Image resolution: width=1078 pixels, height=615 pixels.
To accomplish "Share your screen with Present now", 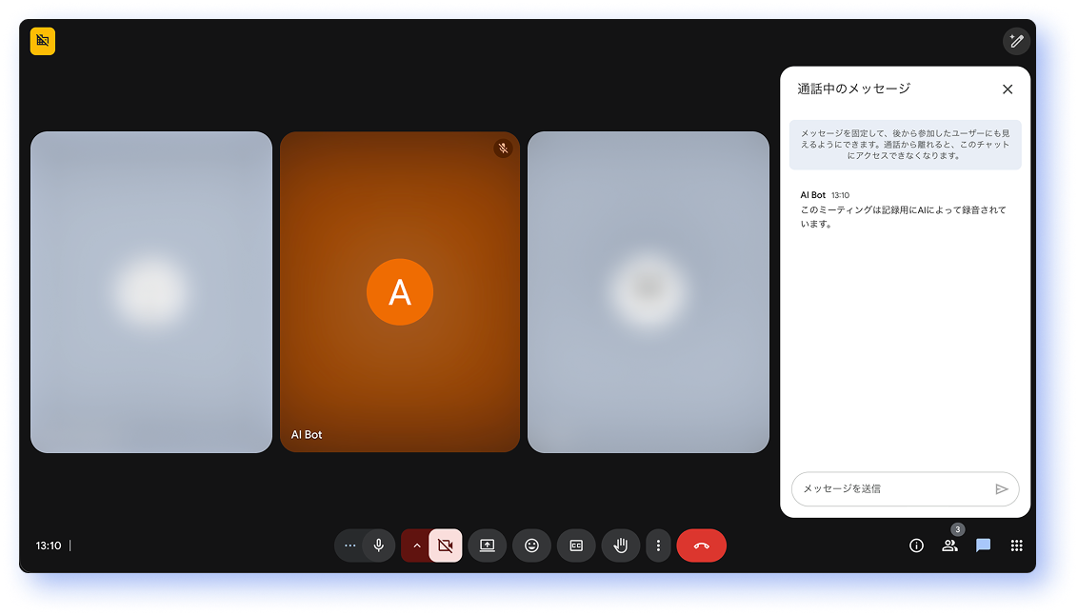I will pos(487,546).
